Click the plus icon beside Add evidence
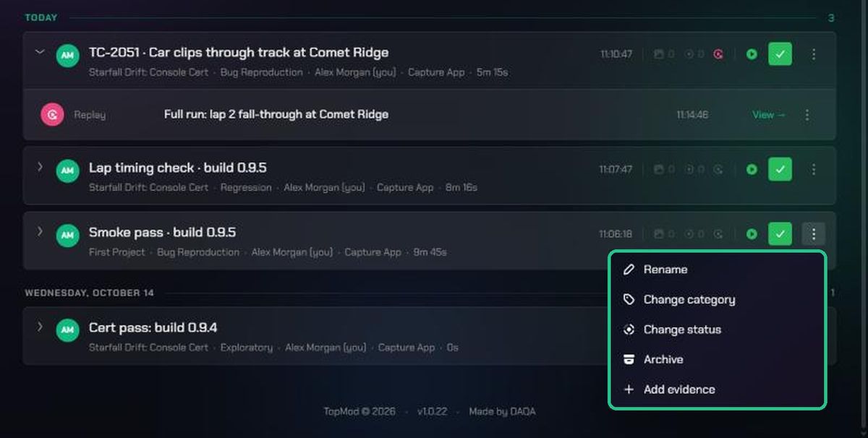Image resolution: width=868 pixels, height=438 pixels. (x=629, y=390)
